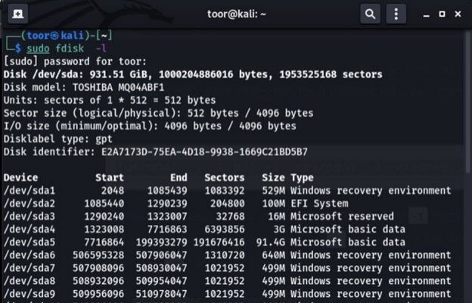Click the search icon in the header
Viewport: 472px width, 303px height.
pos(370,13)
